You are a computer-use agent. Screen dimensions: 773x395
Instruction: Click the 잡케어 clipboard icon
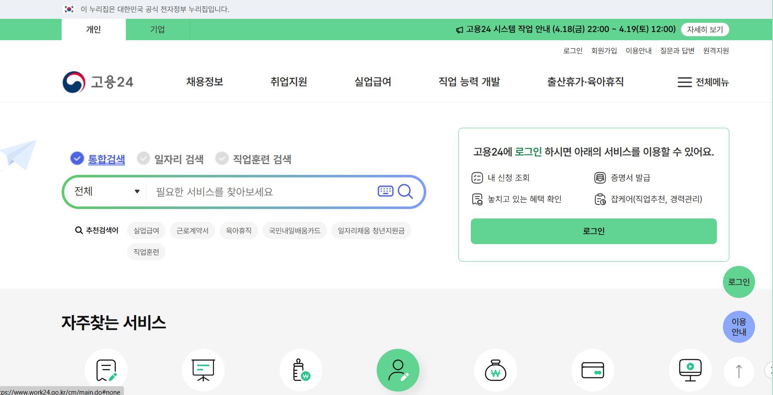(x=600, y=199)
